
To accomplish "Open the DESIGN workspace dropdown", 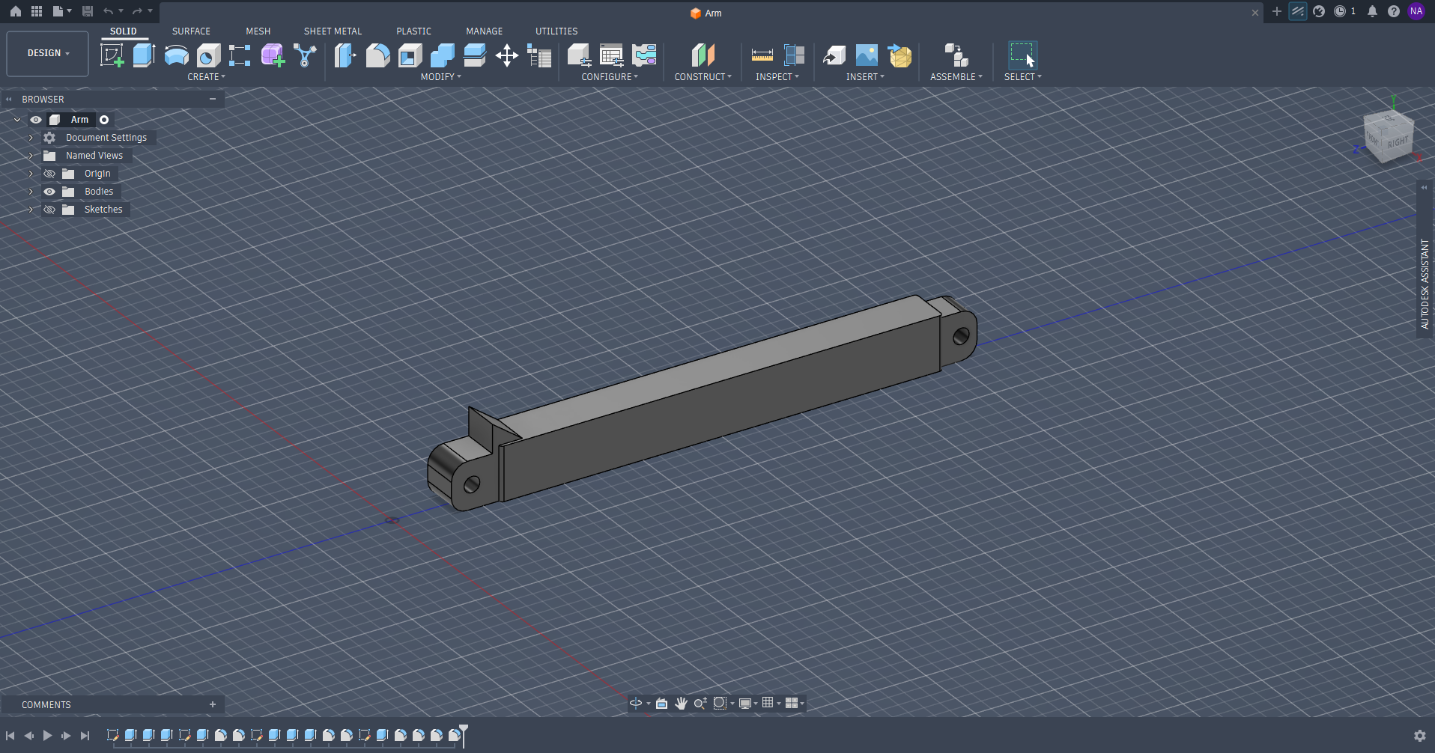I will coord(48,53).
